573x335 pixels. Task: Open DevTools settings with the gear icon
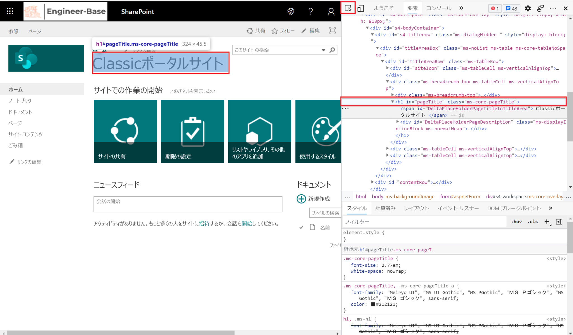pos(528,8)
